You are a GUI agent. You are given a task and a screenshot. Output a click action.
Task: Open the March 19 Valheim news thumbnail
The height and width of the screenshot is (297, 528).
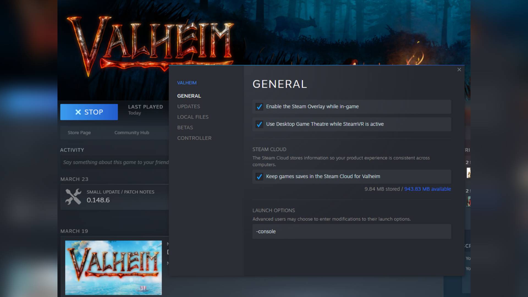tap(113, 268)
